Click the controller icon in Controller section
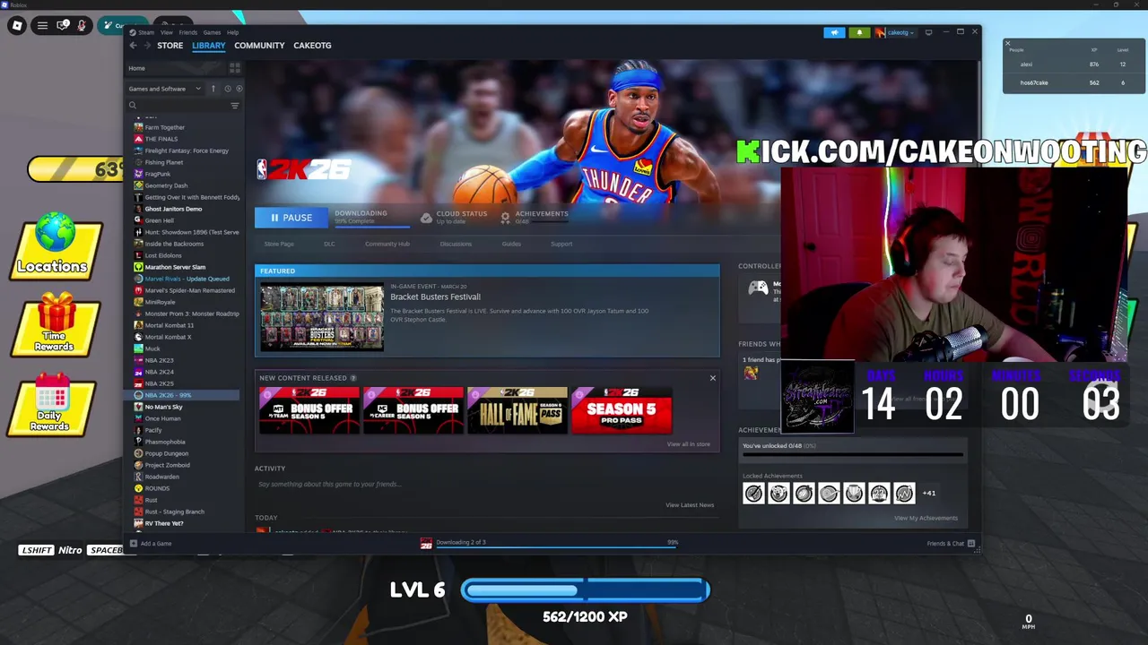1148x645 pixels. click(758, 288)
